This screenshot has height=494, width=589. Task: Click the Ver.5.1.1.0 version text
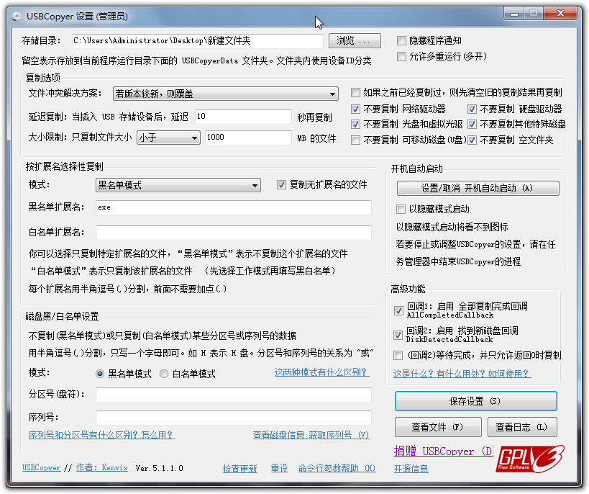[159, 468]
